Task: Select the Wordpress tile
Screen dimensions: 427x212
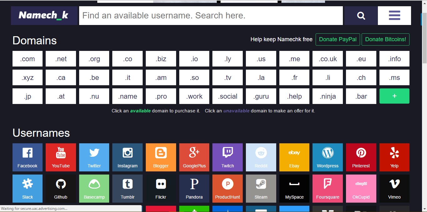Action: coord(328,157)
